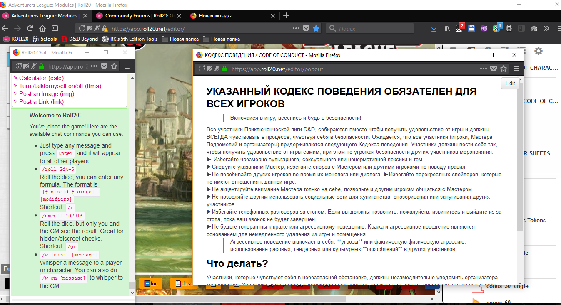
Task: Click the Что делать? heading
Action: (x=237, y=263)
